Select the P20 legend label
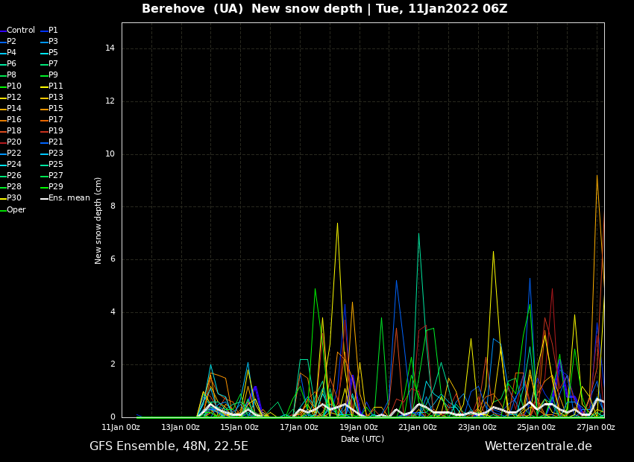This screenshot has height=462, width=634. pyautogui.click(x=14, y=142)
